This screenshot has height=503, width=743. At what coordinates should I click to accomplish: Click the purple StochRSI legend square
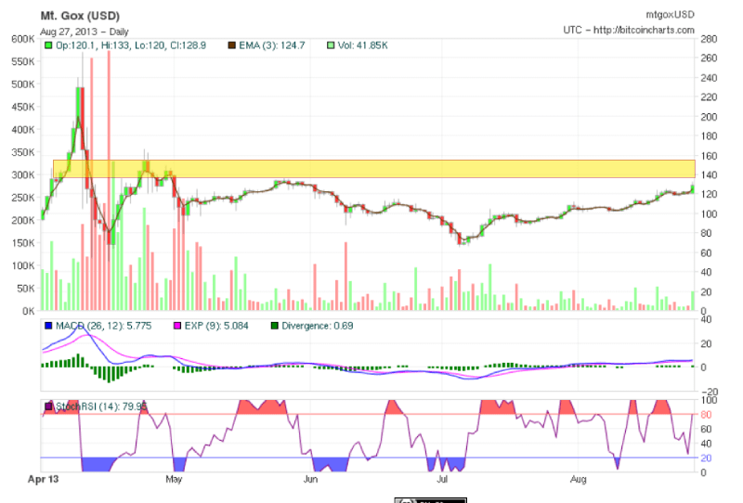point(48,406)
